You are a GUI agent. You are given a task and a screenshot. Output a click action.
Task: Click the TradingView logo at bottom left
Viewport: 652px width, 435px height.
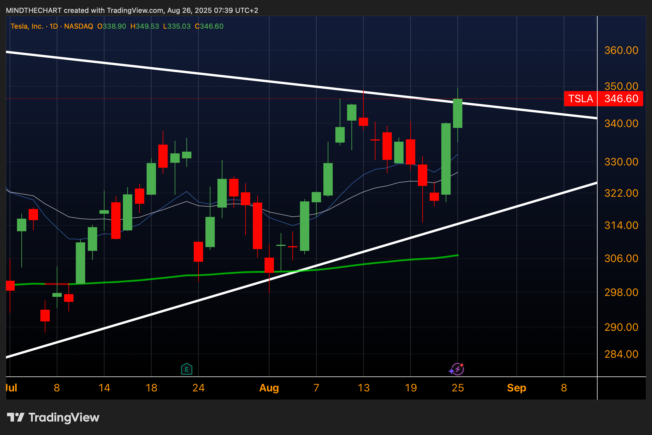pyautogui.click(x=53, y=417)
